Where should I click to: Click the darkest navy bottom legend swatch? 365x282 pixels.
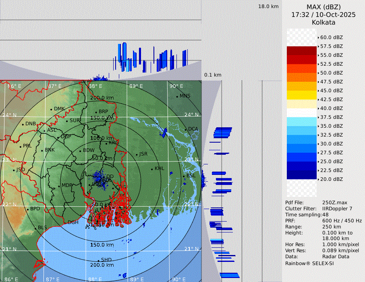coord(302,174)
